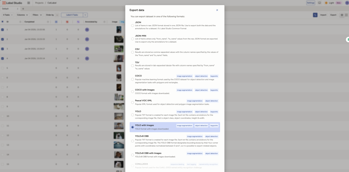Screen dimensions: 349x172
Task: Choose Pascal VOC XML format
Action: tap(133, 103)
